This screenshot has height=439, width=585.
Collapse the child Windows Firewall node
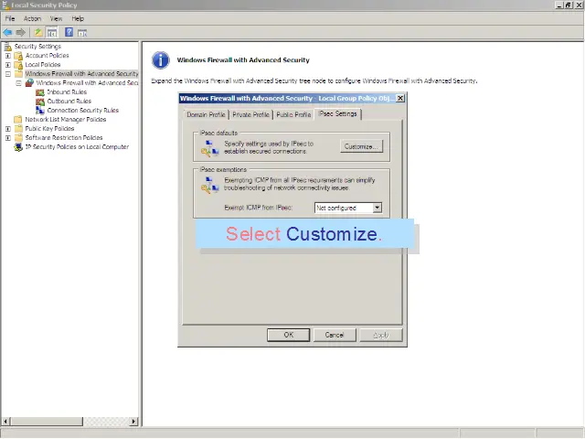[x=18, y=83]
